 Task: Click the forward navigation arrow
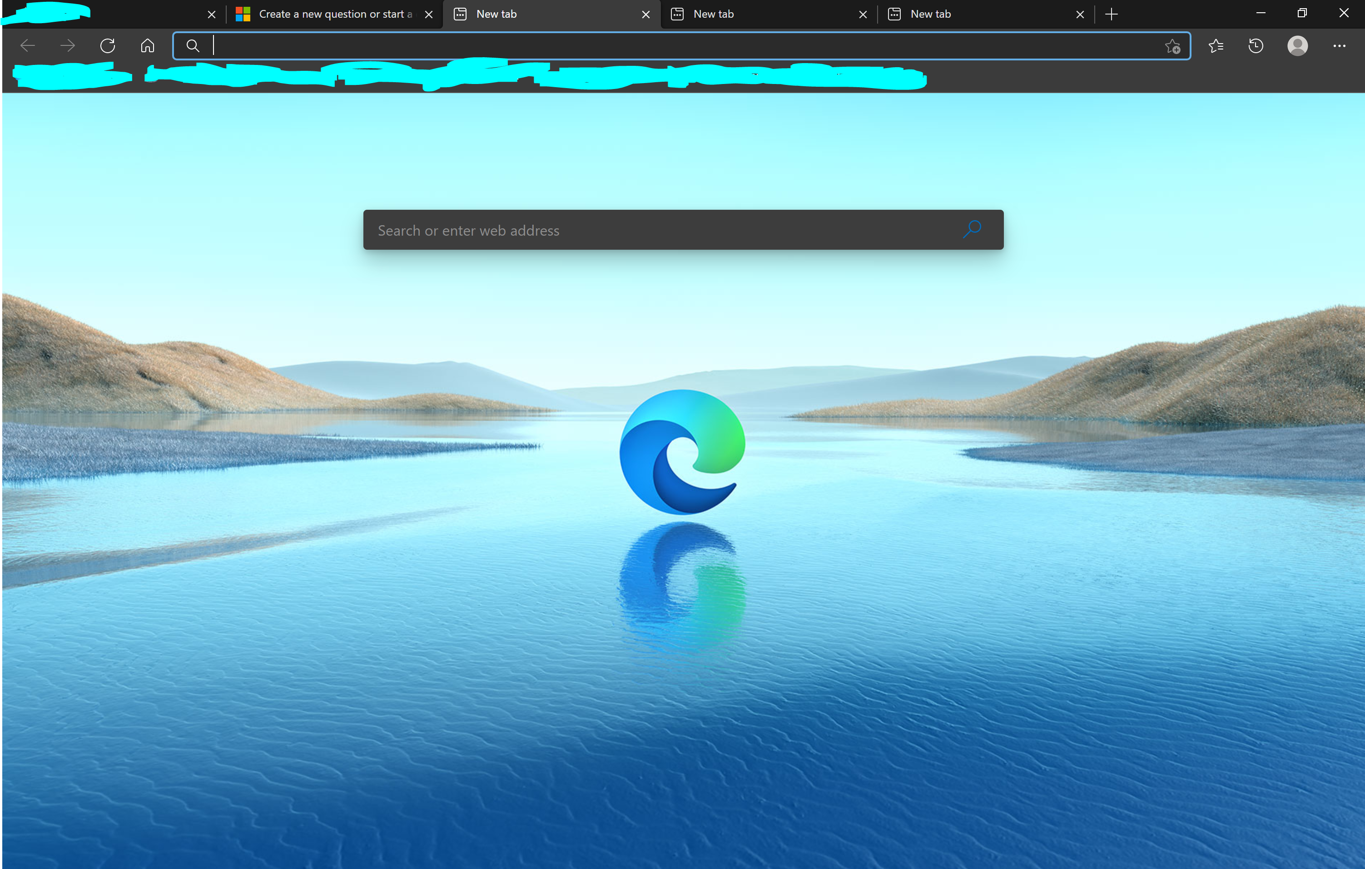pos(68,46)
